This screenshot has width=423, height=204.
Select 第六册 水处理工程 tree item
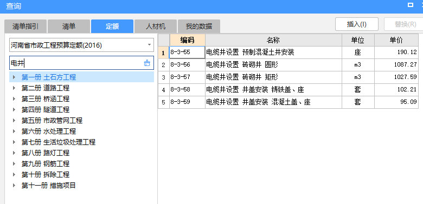click(x=49, y=131)
